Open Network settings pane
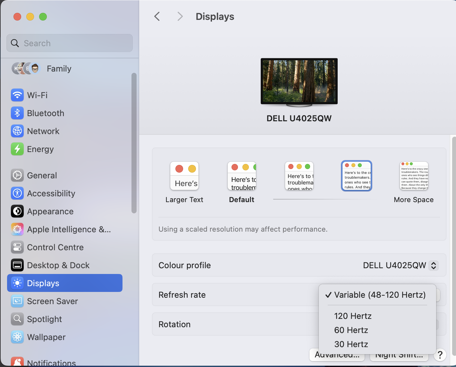The image size is (456, 367). (x=65, y=131)
